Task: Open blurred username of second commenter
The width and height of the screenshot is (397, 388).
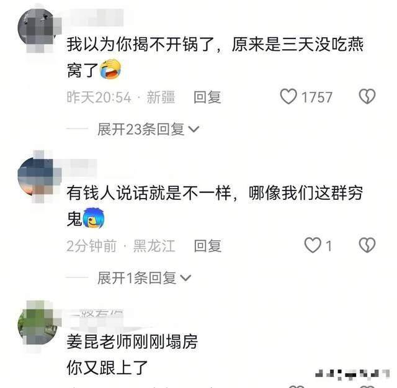Action: (82, 168)
